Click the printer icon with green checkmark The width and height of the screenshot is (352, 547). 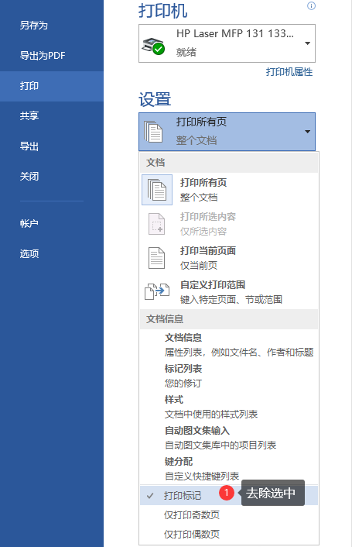153,46
